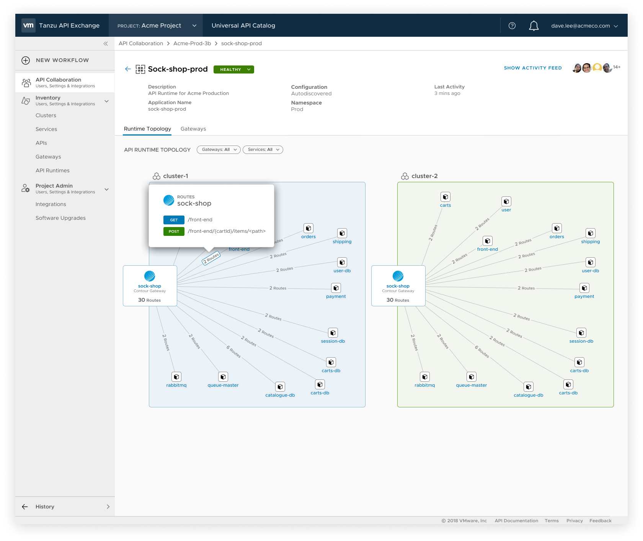Click the highlighted 2 Routes label for front-end
Screen dimensions: 643x541
click(211, 258)
